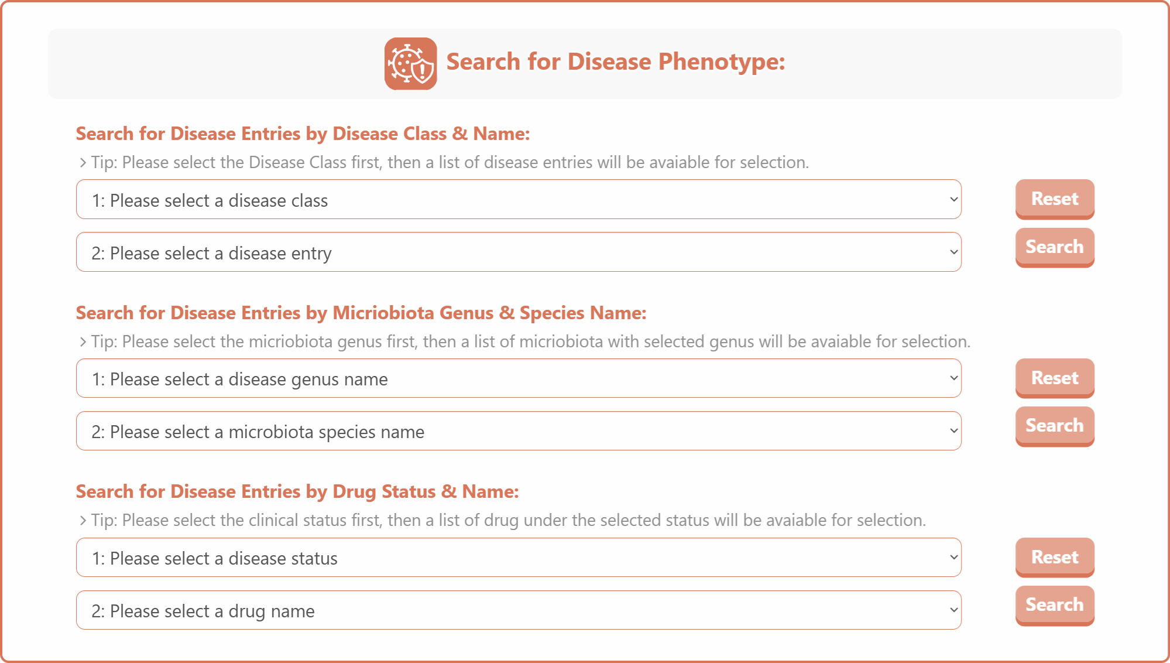Select the Disease Class & Name section heading
1170x663 pixels.
click(303, 134)
